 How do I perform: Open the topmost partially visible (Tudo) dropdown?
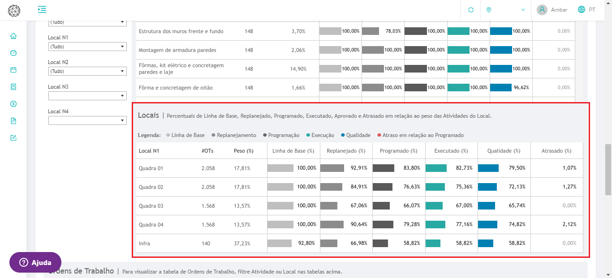(x=87, y=22)
